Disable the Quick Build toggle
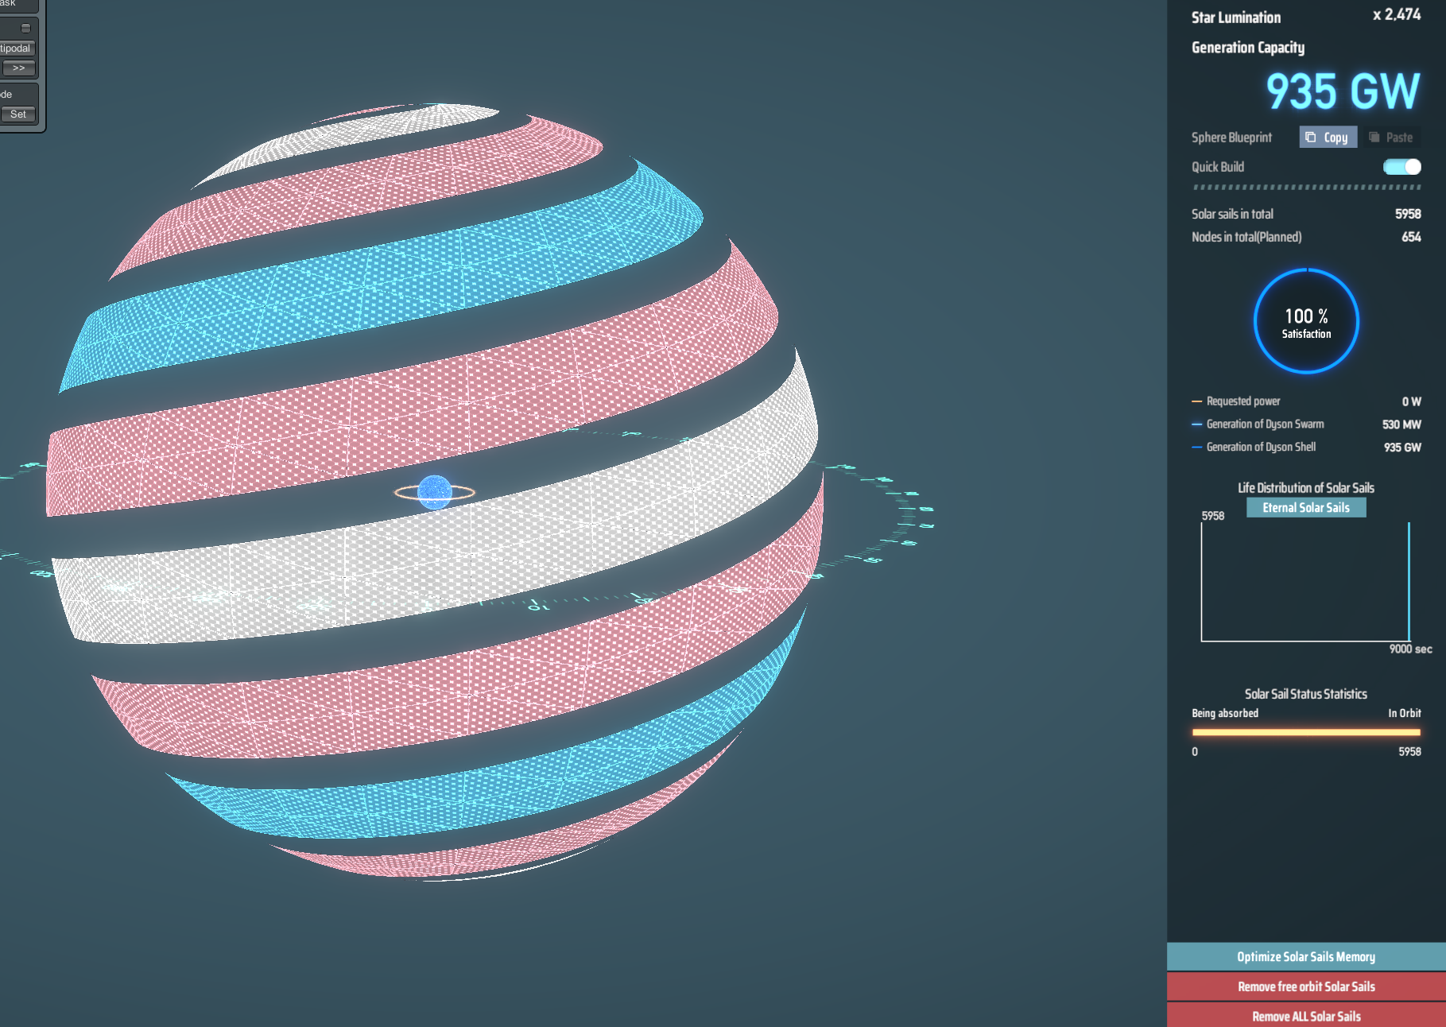1446x1027 pixels. tap(1401, 167)
